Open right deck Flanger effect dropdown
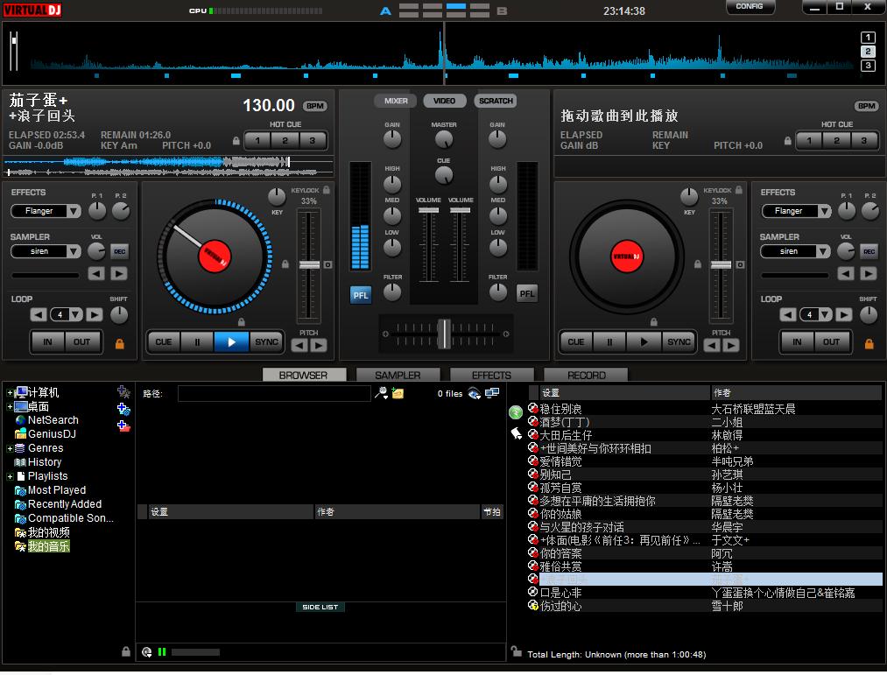 coord(824,211)
